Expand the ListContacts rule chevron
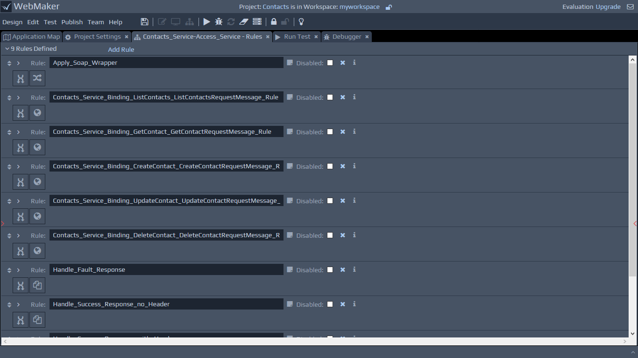 (x=19, y=97)
